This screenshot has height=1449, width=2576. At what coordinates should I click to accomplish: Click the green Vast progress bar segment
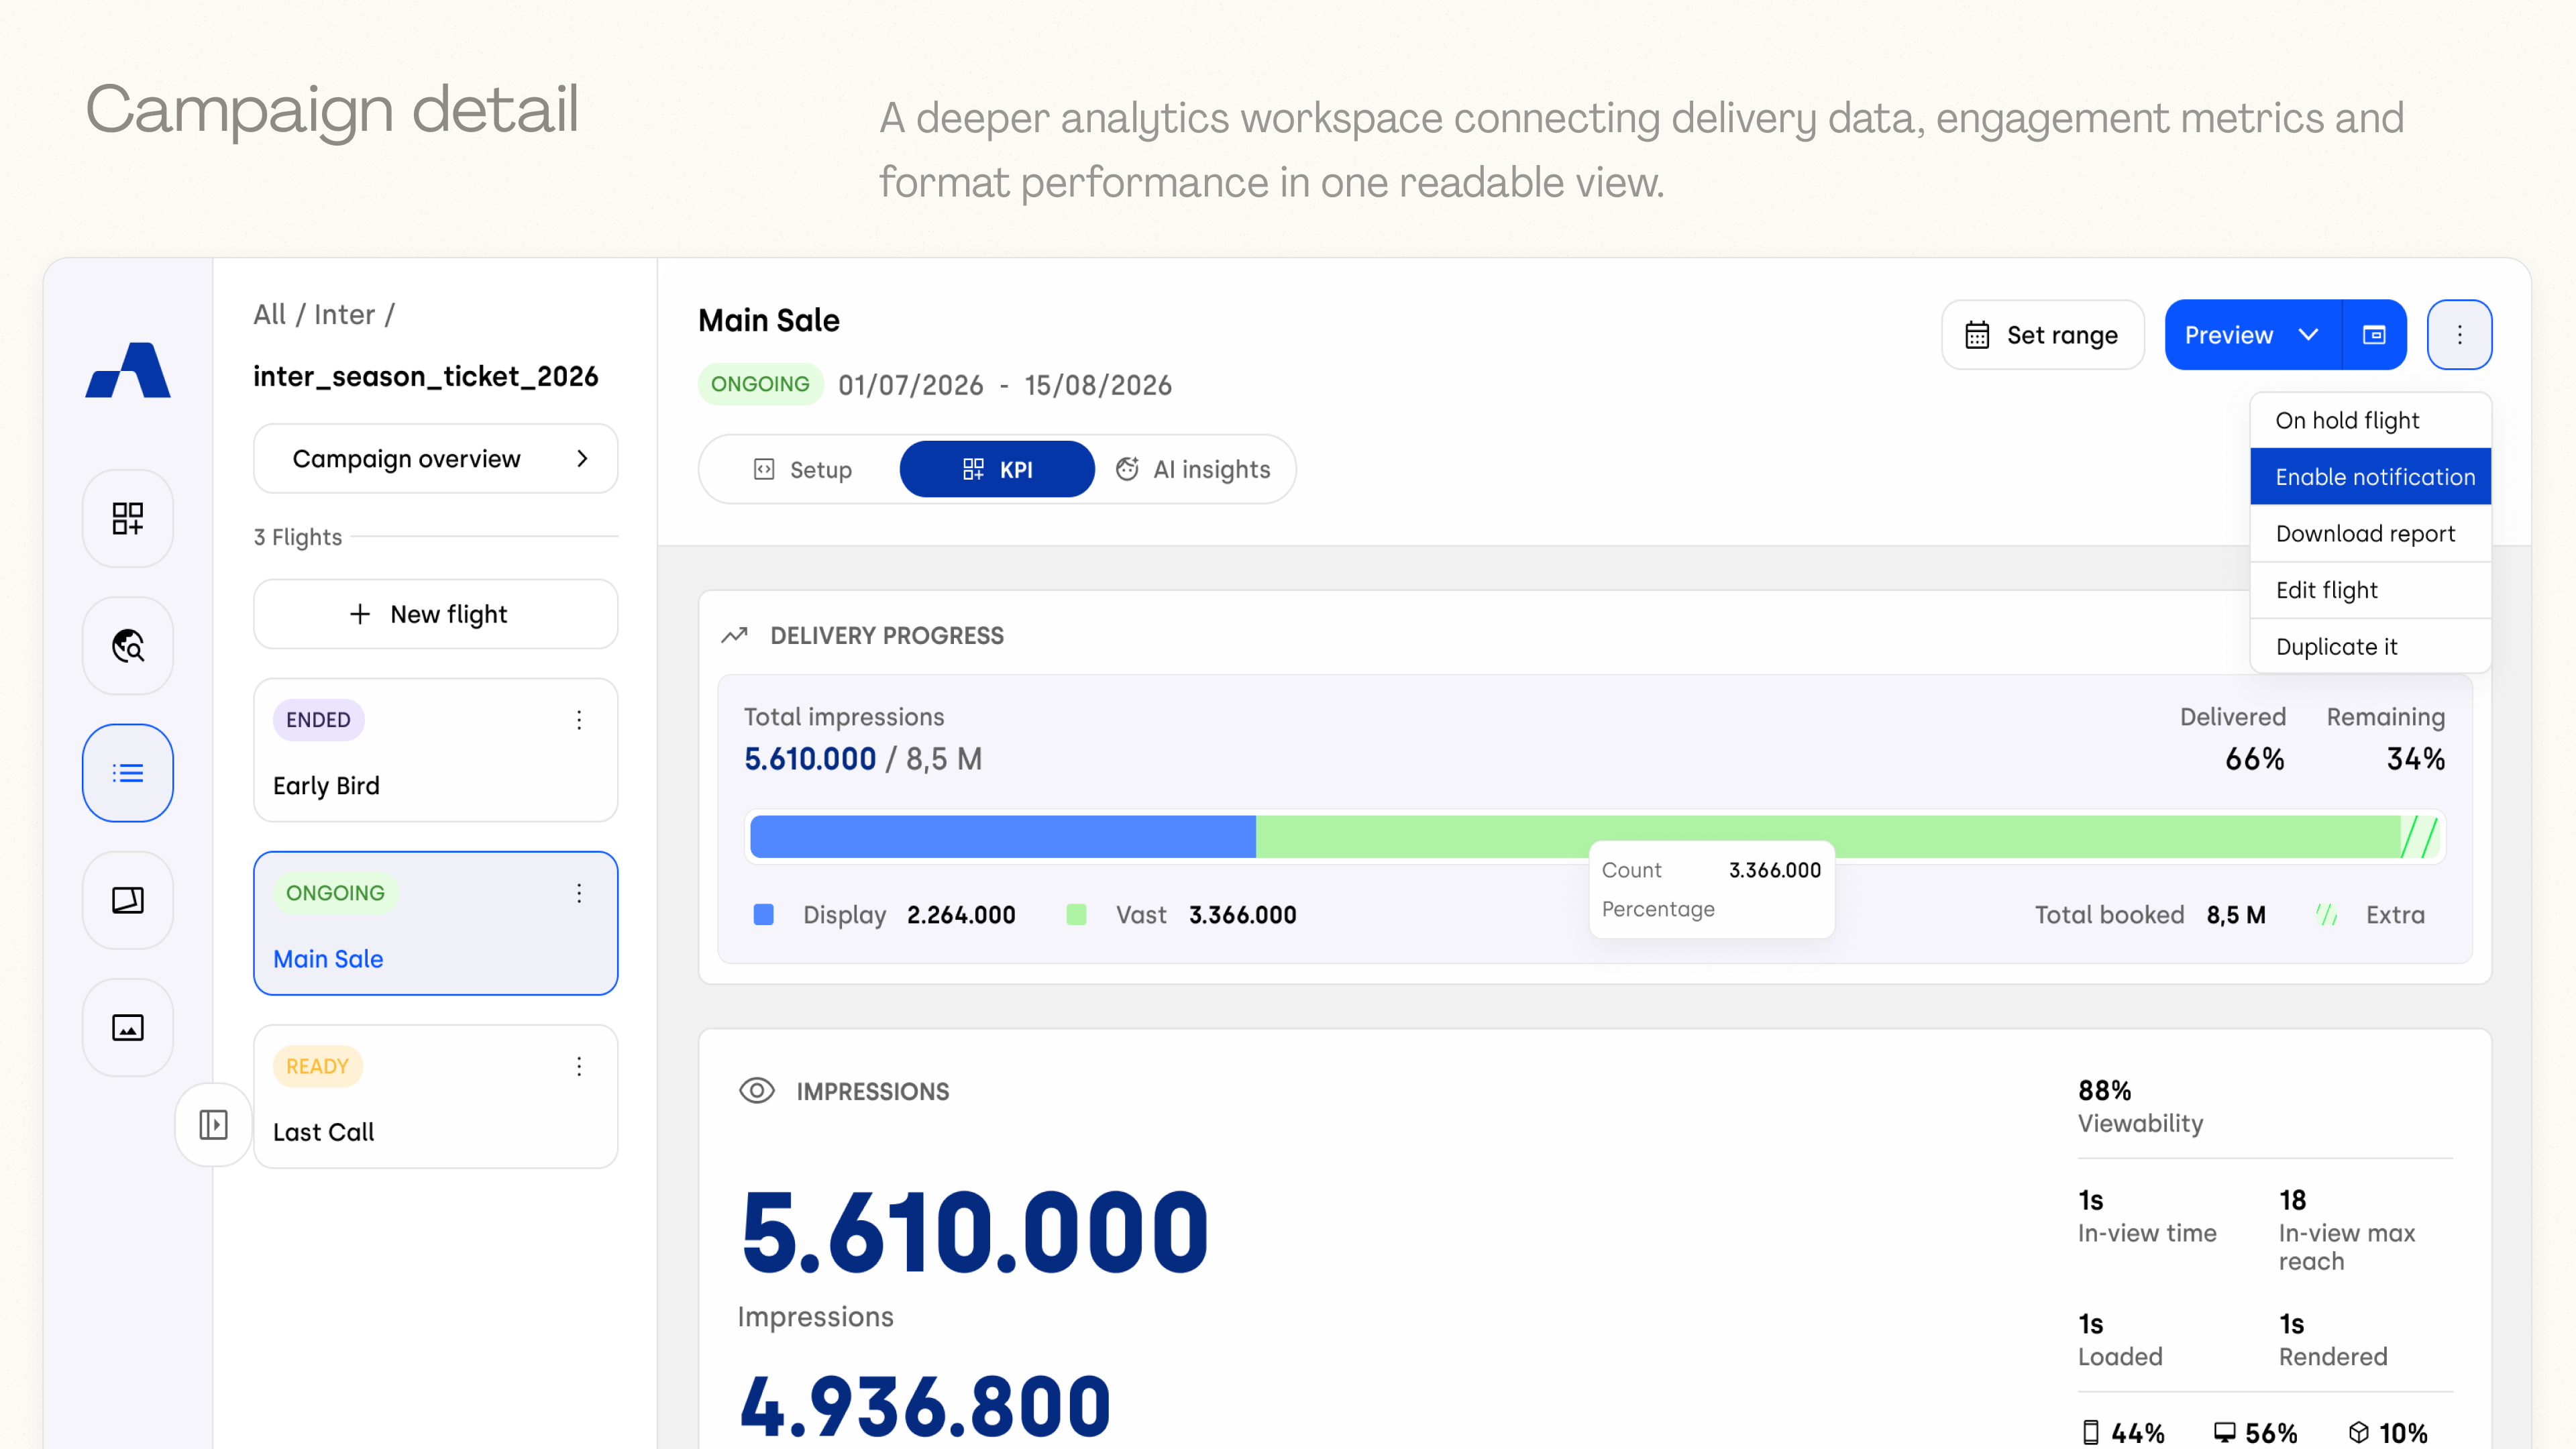tap(1827, 836)
